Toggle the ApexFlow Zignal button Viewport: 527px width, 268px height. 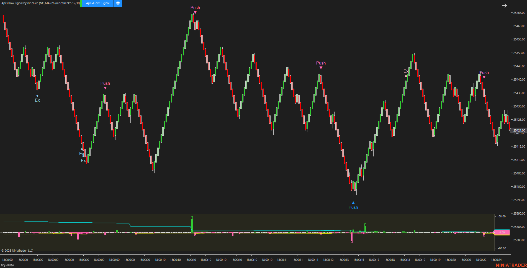tap(98, 3)
